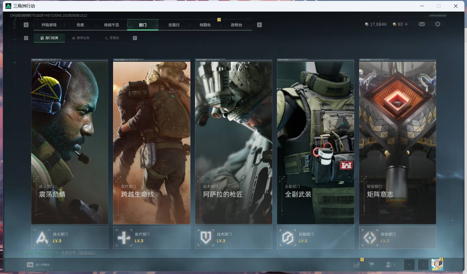The height and width of the screenshot is (274, 467).
Task: Click the 17,684K currency balance
Action: (378, 24)
